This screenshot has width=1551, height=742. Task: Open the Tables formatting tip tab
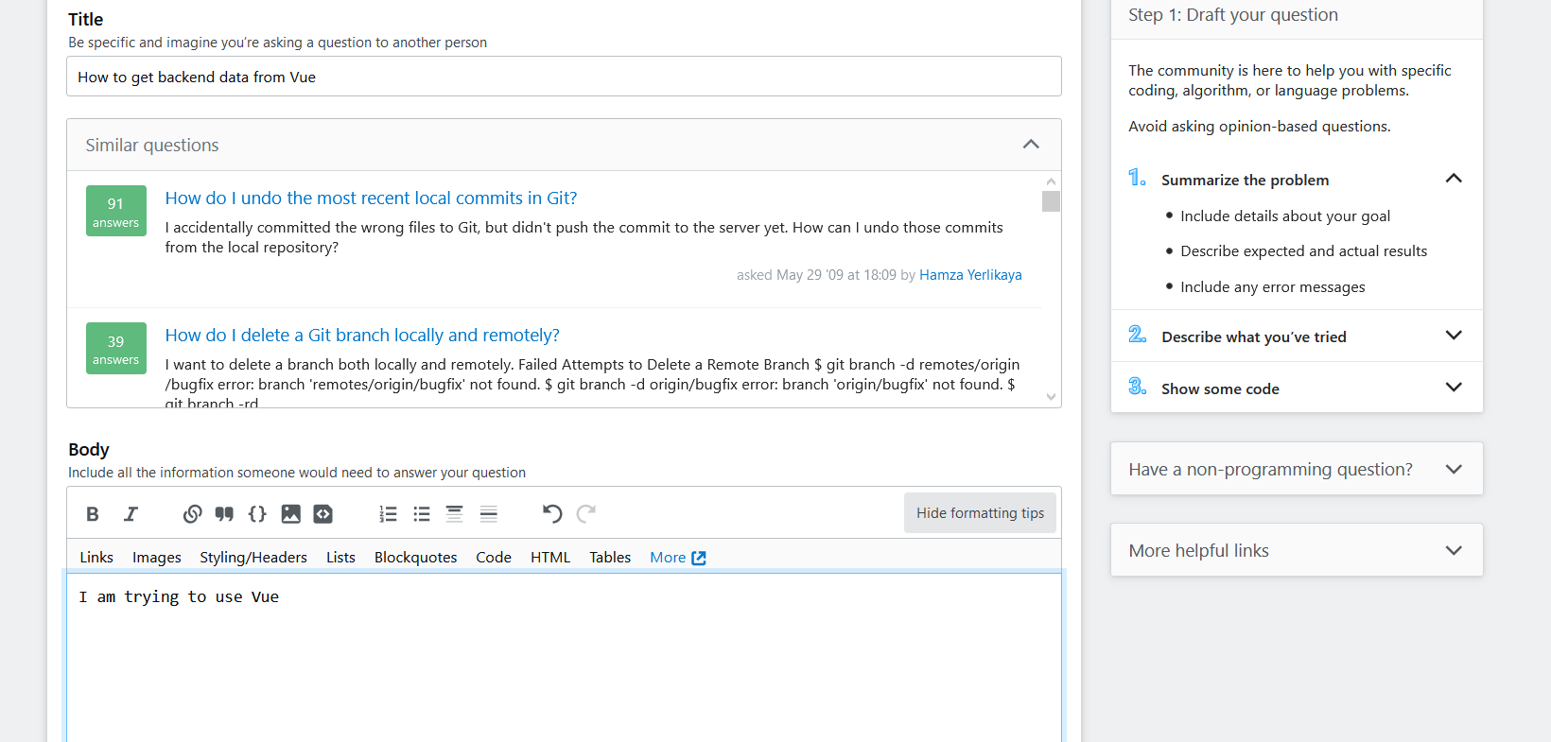click(610, 558)
